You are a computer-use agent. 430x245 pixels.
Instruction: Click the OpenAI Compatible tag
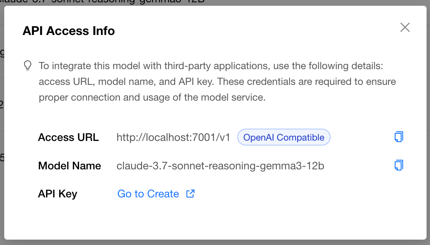[284, 137]
